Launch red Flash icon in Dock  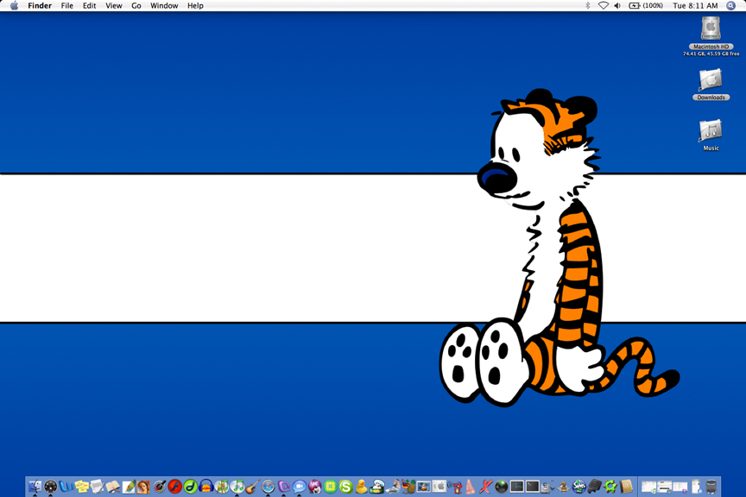[174, 487]
